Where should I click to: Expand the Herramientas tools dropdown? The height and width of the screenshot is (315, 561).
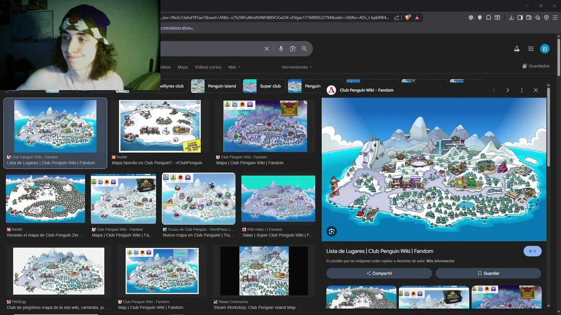tap(297, 67)
